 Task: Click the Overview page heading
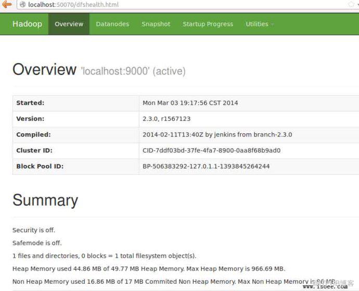pos(44,69)
